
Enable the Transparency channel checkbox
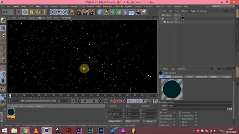[196, 116]
